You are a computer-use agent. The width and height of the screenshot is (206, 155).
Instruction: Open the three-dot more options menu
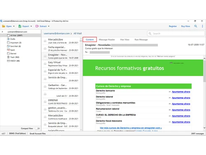(x=202, y=26)
